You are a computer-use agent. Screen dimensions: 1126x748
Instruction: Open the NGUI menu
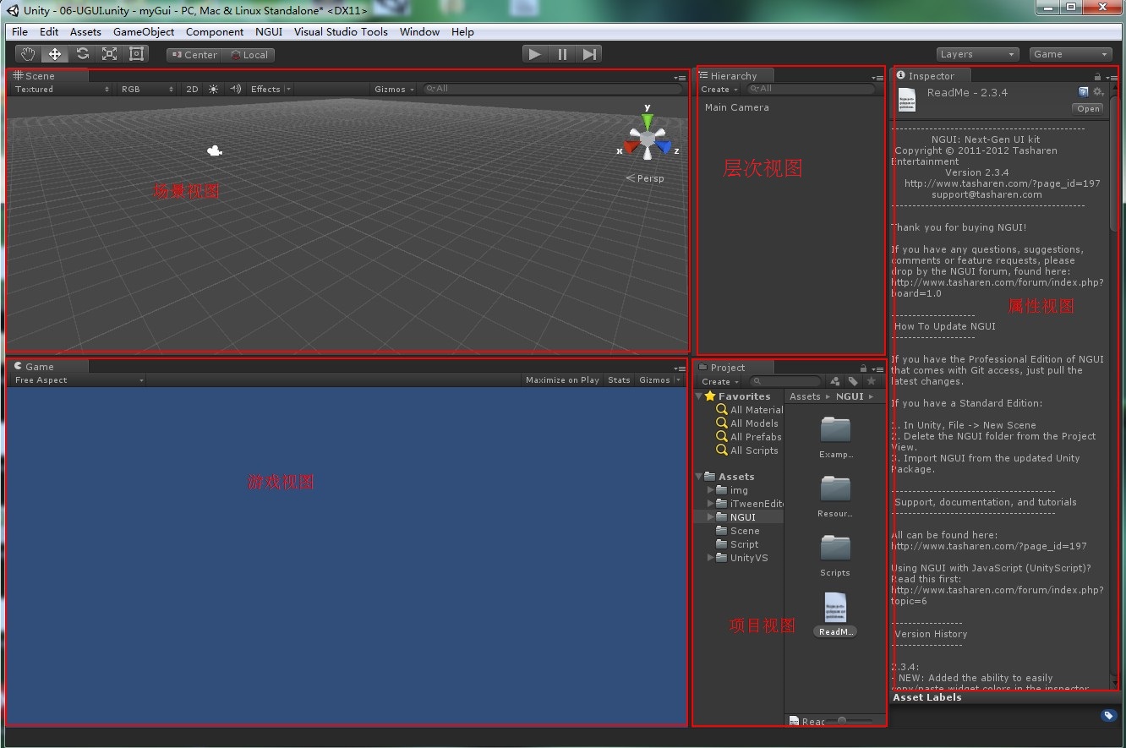tap(269, 31)
